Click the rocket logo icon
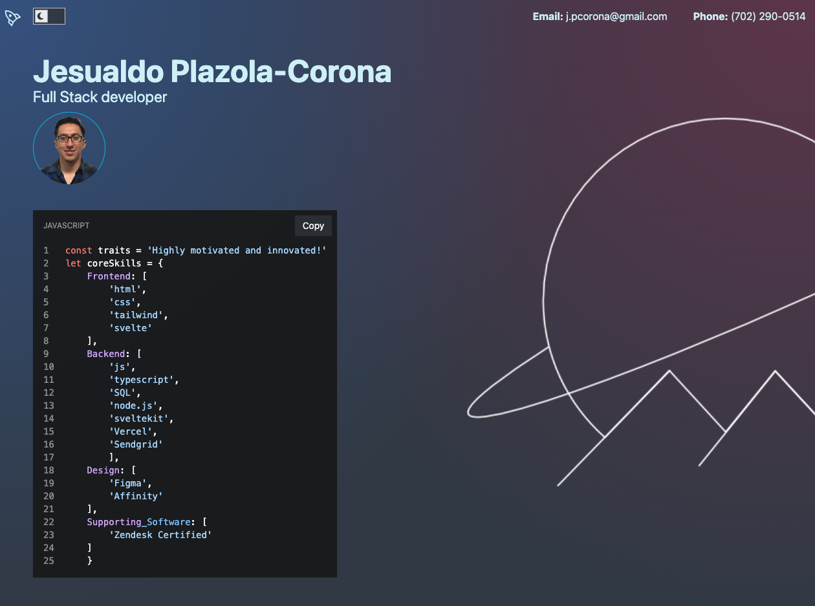This screenshot has width=815, height=606. (x=13, y=17)
